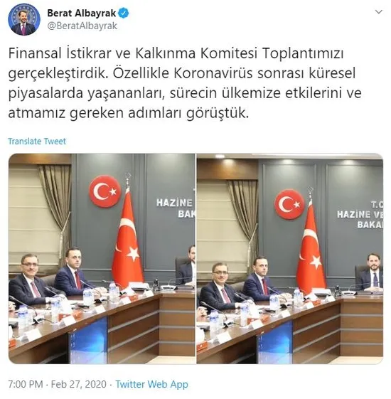Open the left meeting photo

[x=102, y=258]
